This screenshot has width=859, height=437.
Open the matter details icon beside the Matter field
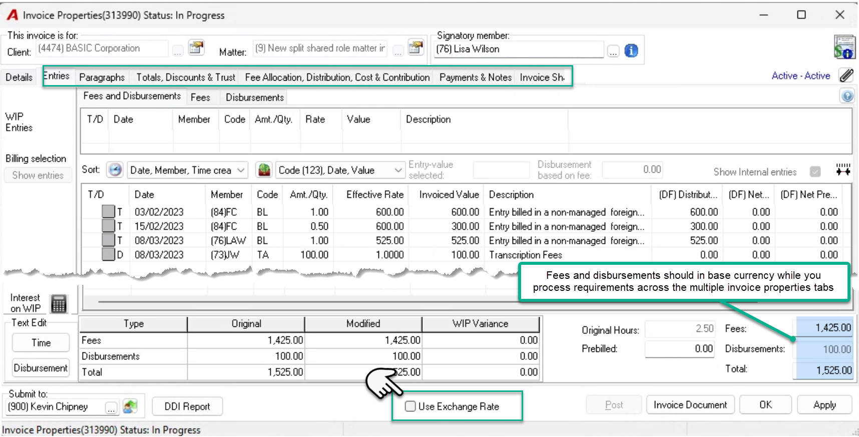tap(415, 48)
